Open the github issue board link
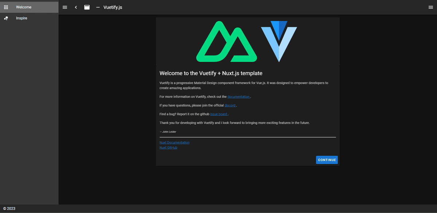 point(219,114)
